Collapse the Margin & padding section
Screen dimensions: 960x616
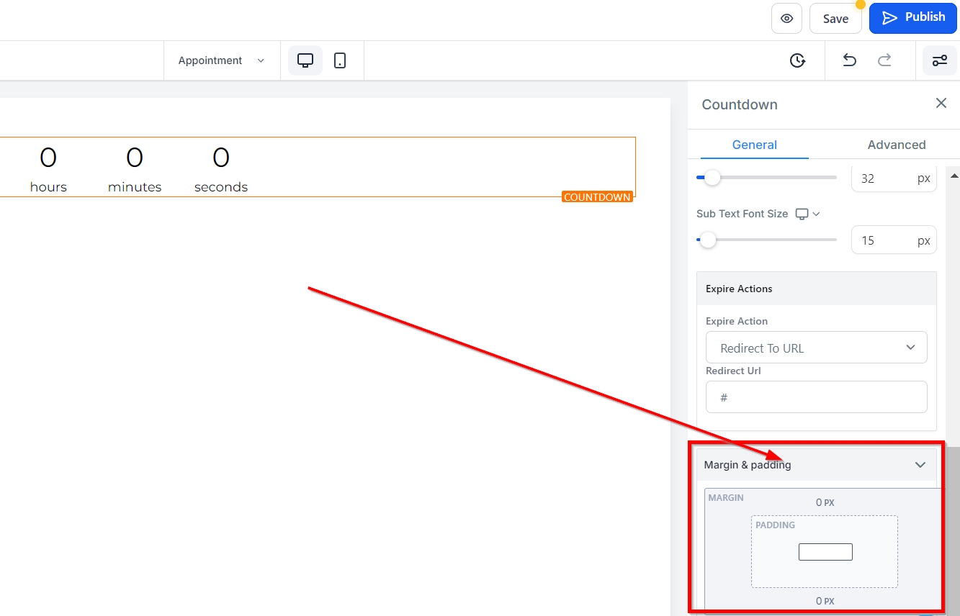pyautogui.click(x=920, y=465)
